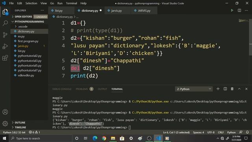Change language mode via Python status item
Screen dimensions: 252x142
coord(231,133)
